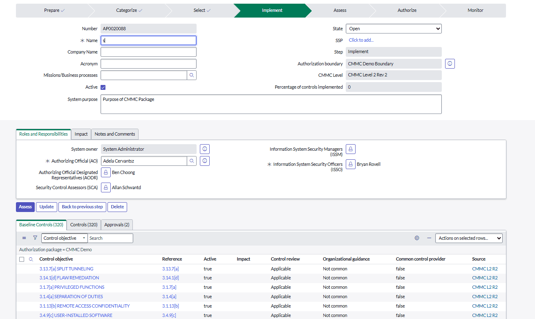Go to Implement step

point(272,11)
